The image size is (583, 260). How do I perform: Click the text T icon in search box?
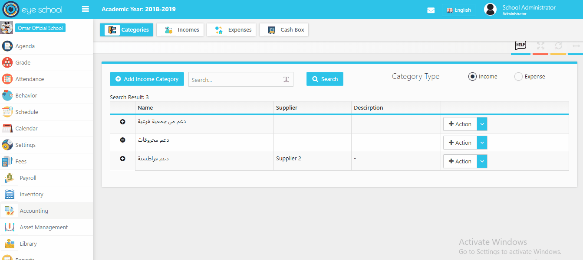pyautogui.click(x=286, y=79)
